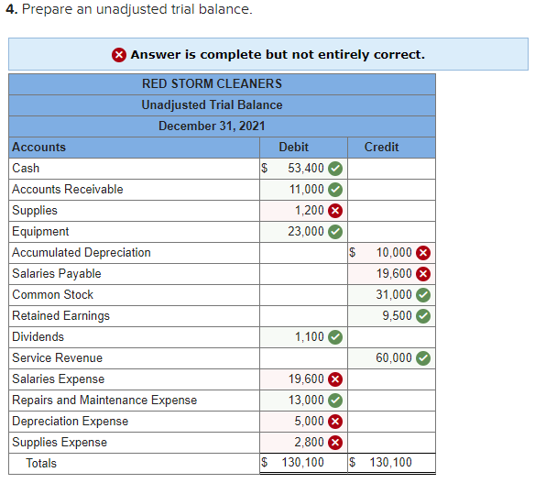Screen dimensions: 535x483
Task: Select the Salaries Expense debit value 19,600
Action: pos(306,379)
